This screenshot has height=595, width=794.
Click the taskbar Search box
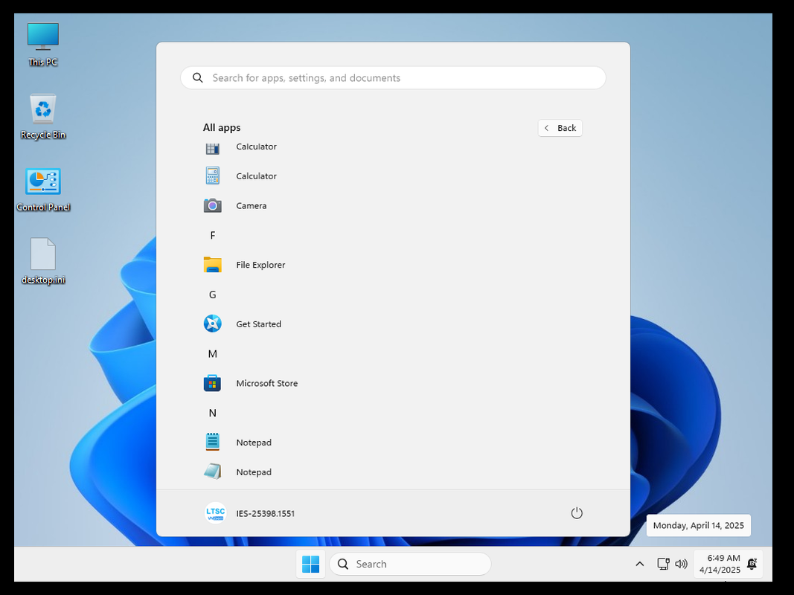click(x=410, y=564)
